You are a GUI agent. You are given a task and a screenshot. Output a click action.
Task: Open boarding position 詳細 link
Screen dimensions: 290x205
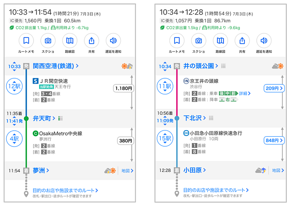click(245, 94)
